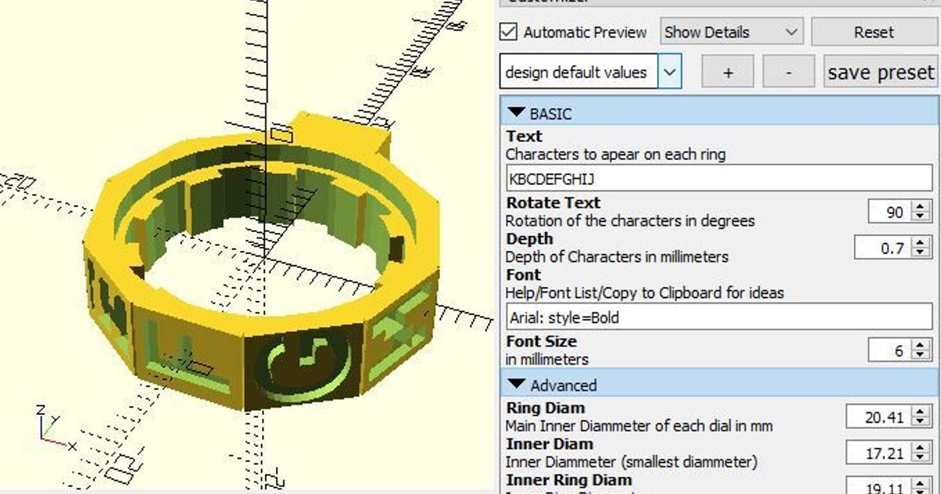Open the design default values preset dropdown

click(x=669, y=72)
